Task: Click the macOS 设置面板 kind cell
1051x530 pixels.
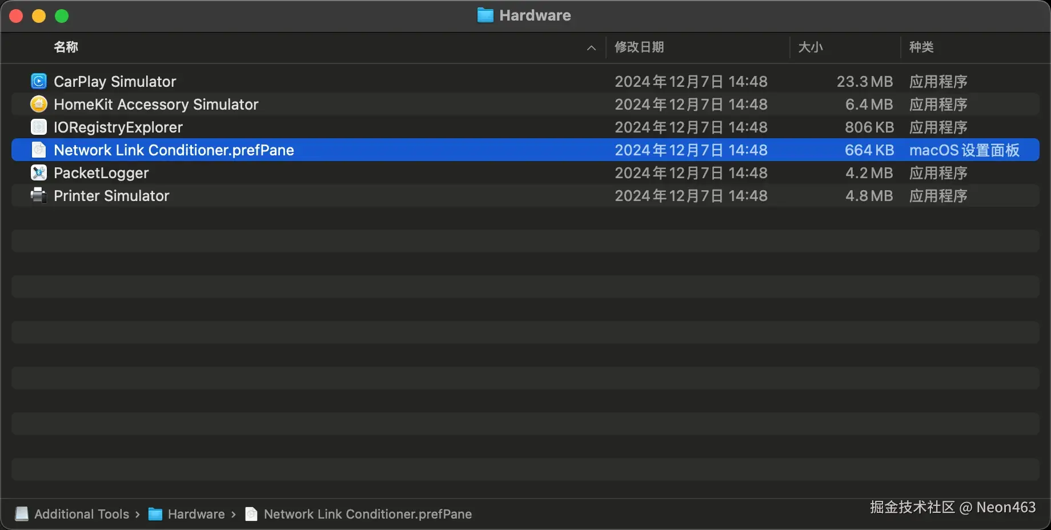Action: click(964, 150)
